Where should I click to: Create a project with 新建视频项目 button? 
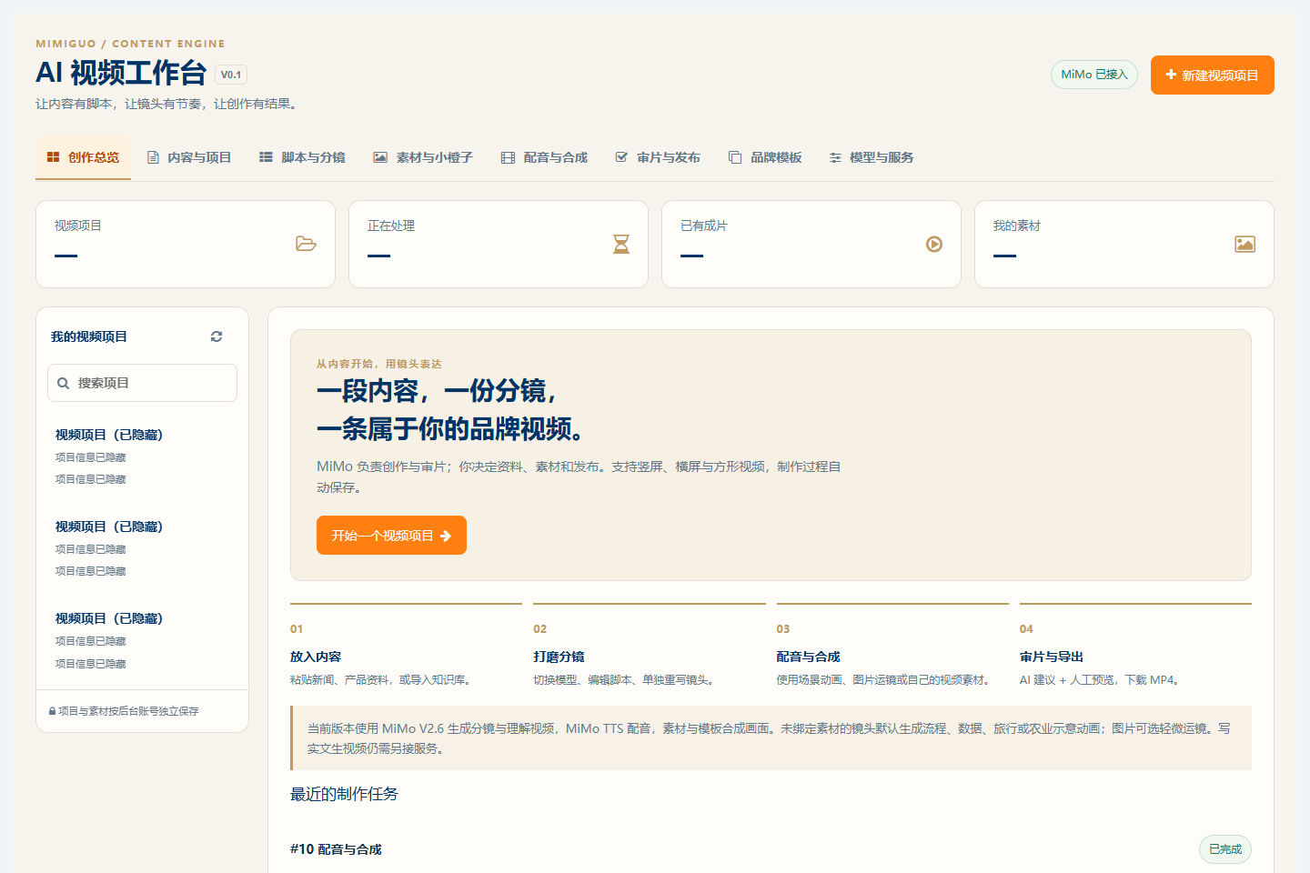tap(1213, 75)
